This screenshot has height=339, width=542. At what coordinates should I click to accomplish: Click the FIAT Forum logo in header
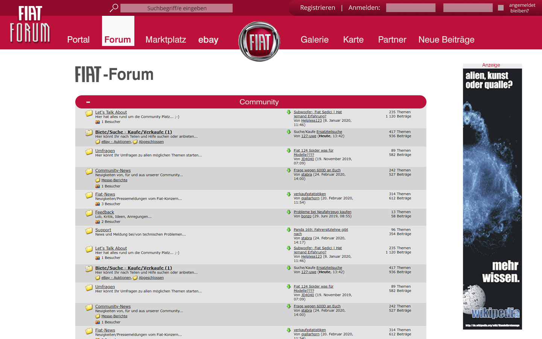[x=30, y=24]
